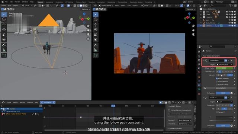Adjust the Offset Factor slider
The image size is (238, 134).
point(224,68)
